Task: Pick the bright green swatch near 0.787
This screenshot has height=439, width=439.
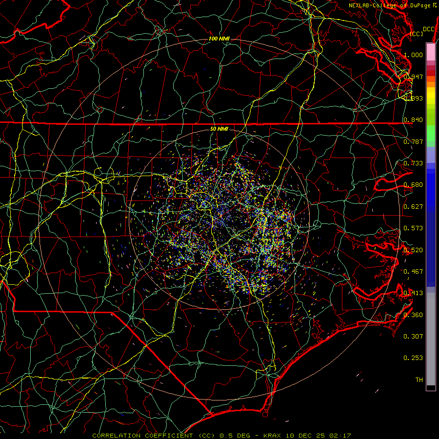Action: point(431,133)
